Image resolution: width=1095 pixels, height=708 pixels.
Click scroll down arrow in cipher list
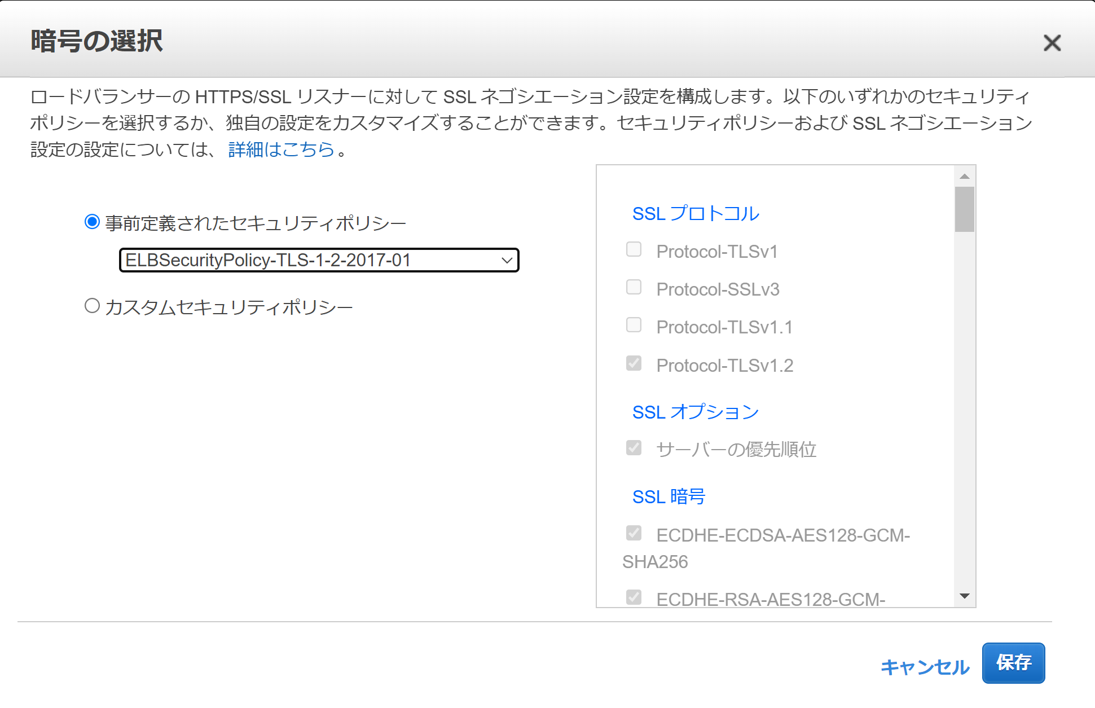coord(964,596)
